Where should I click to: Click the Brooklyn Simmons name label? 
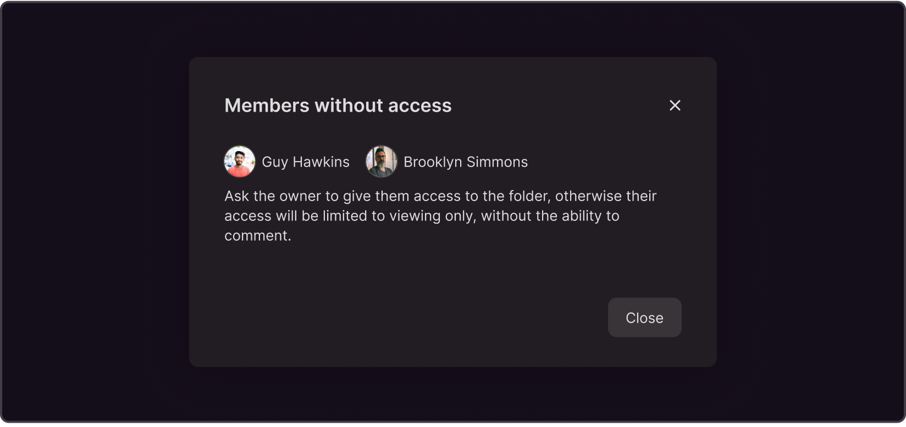[466, 162]
